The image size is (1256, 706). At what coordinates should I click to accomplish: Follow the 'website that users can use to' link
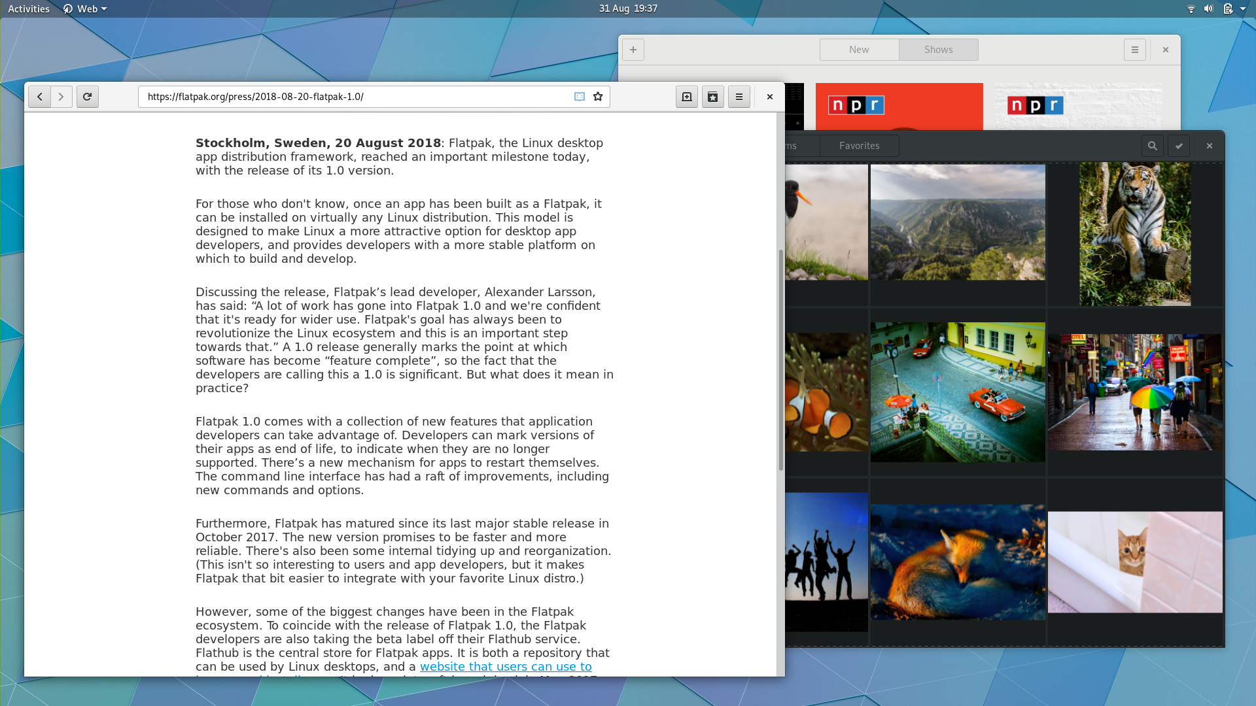click(x=505, y=667)
